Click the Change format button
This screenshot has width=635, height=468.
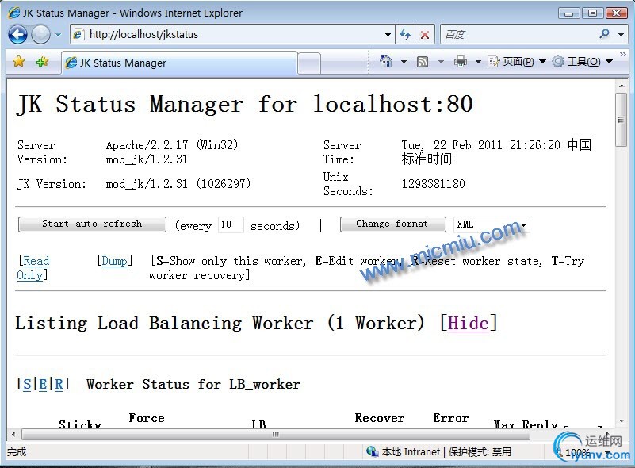393,224
